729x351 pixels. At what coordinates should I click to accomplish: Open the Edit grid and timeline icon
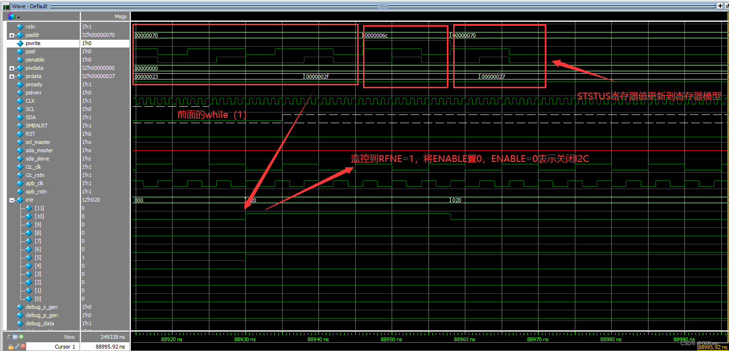tap(16, 337)
